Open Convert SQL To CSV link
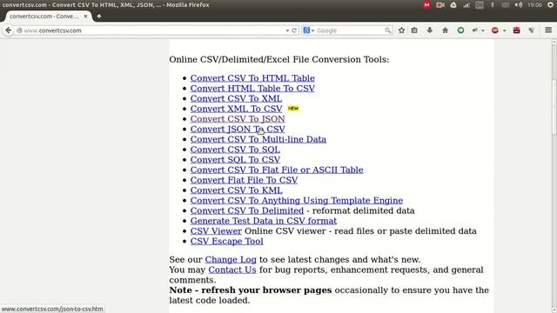Screen dimensions: 557x313 [x=235, y=160]
